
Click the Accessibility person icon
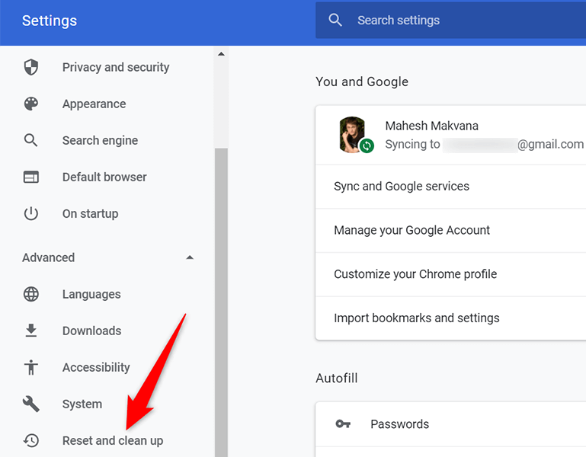30,367
